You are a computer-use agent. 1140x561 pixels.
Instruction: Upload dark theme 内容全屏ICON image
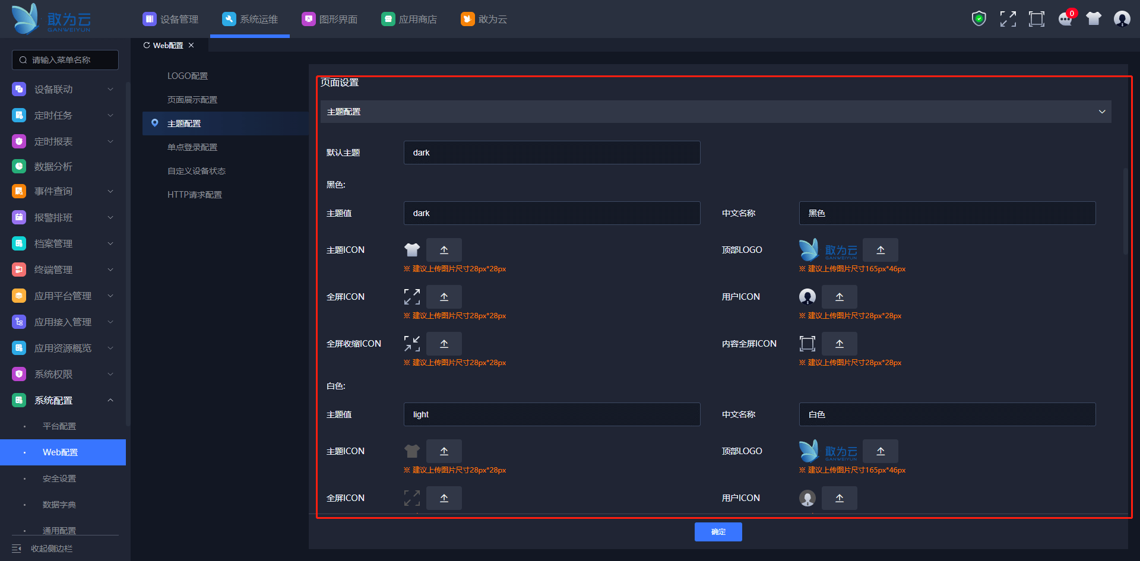tap(840, 344)
